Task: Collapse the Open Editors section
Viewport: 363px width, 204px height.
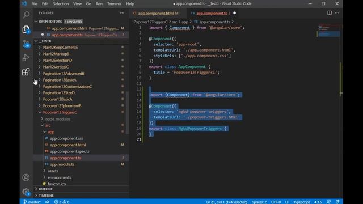Action: tap(36, 22)
